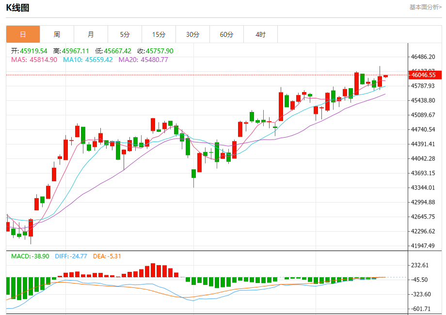Click the 42994.88 price axis label
The width and height of the screenshot is (446, 315).
point(423,202)
